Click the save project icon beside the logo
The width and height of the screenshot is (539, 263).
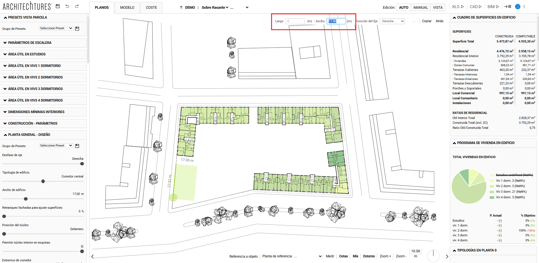[58, 6]
